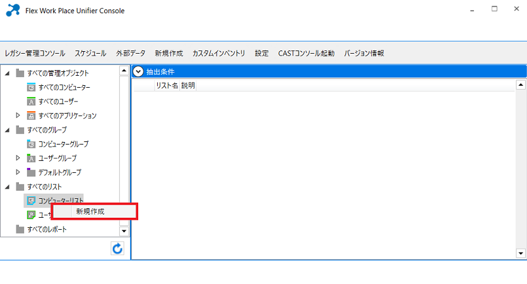Viewport: 527px width, 284px height.
Task: Click the list panel scroll up arrow
Action: pyautogui.click(x=521, y=85)
